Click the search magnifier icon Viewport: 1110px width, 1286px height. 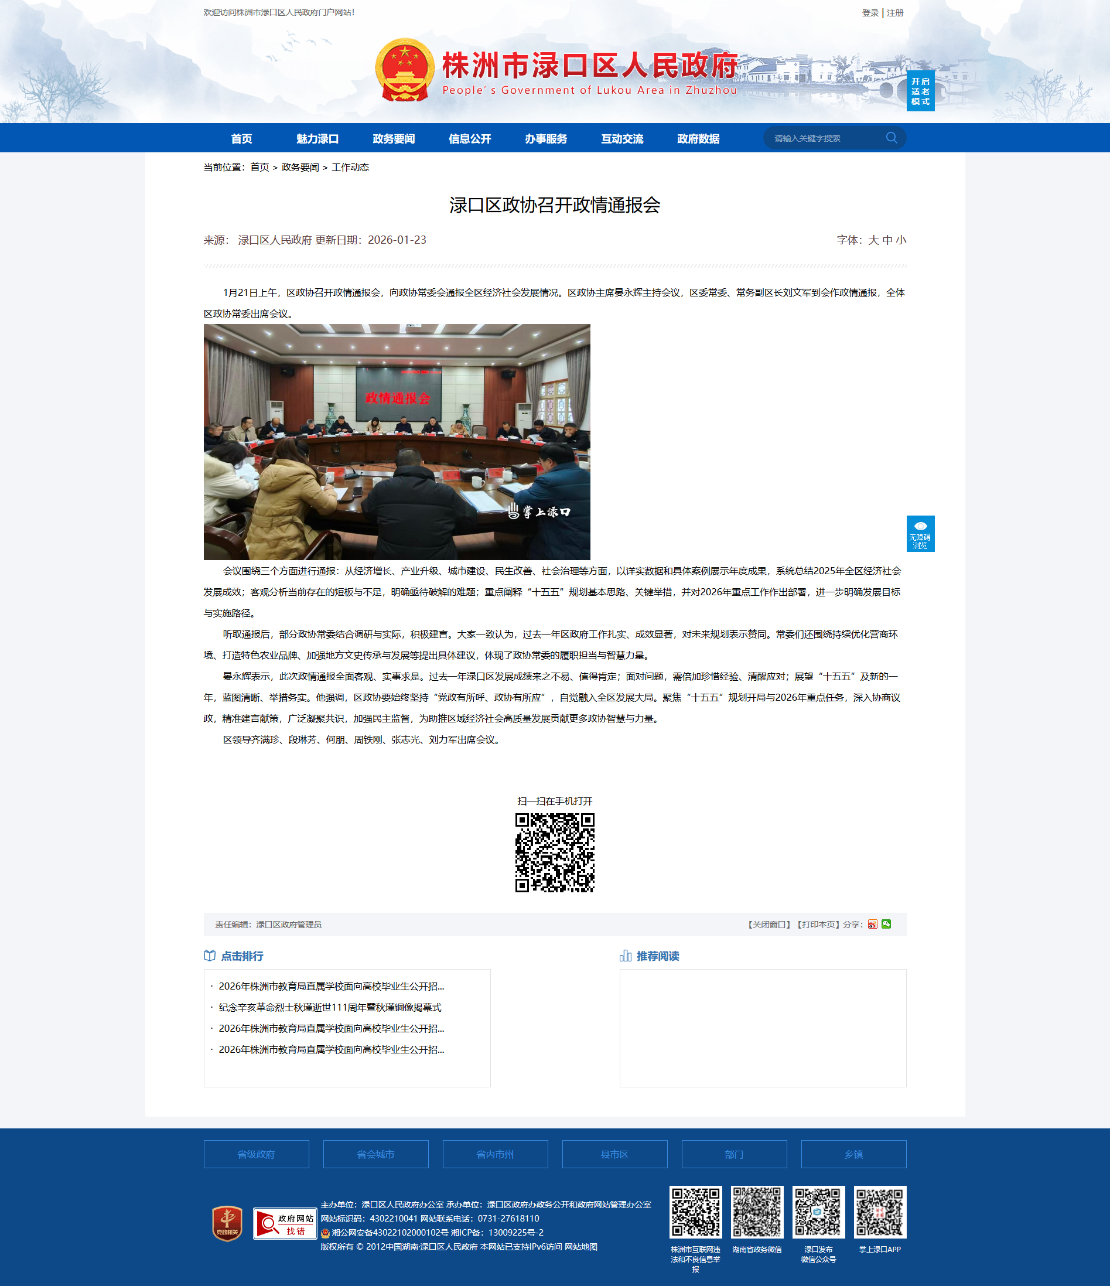(x=891, y=138)
